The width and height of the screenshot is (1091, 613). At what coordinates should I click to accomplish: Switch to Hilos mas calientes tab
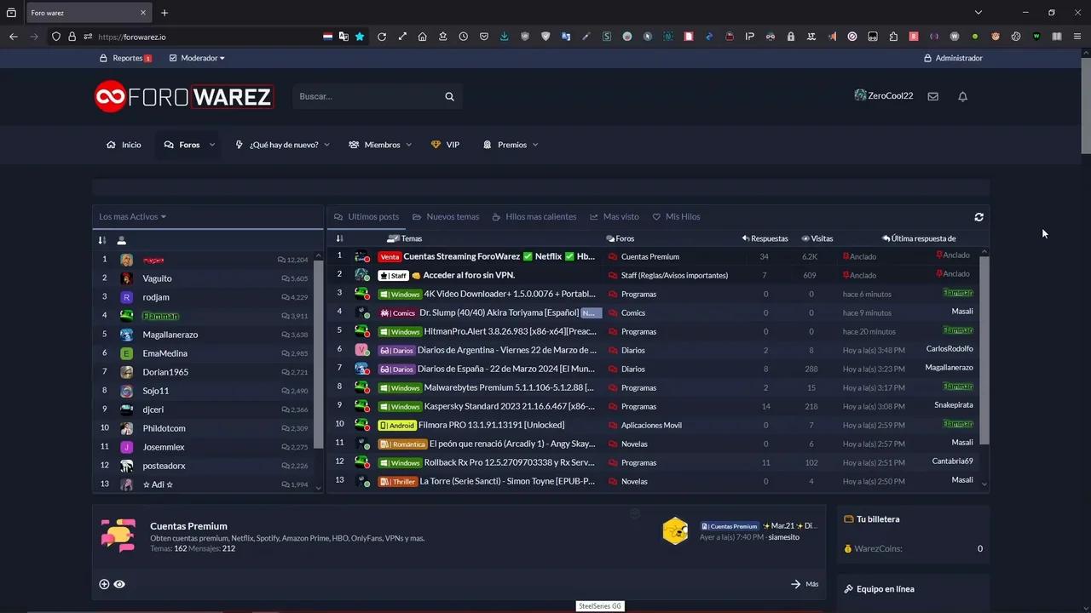click(534, 216)
